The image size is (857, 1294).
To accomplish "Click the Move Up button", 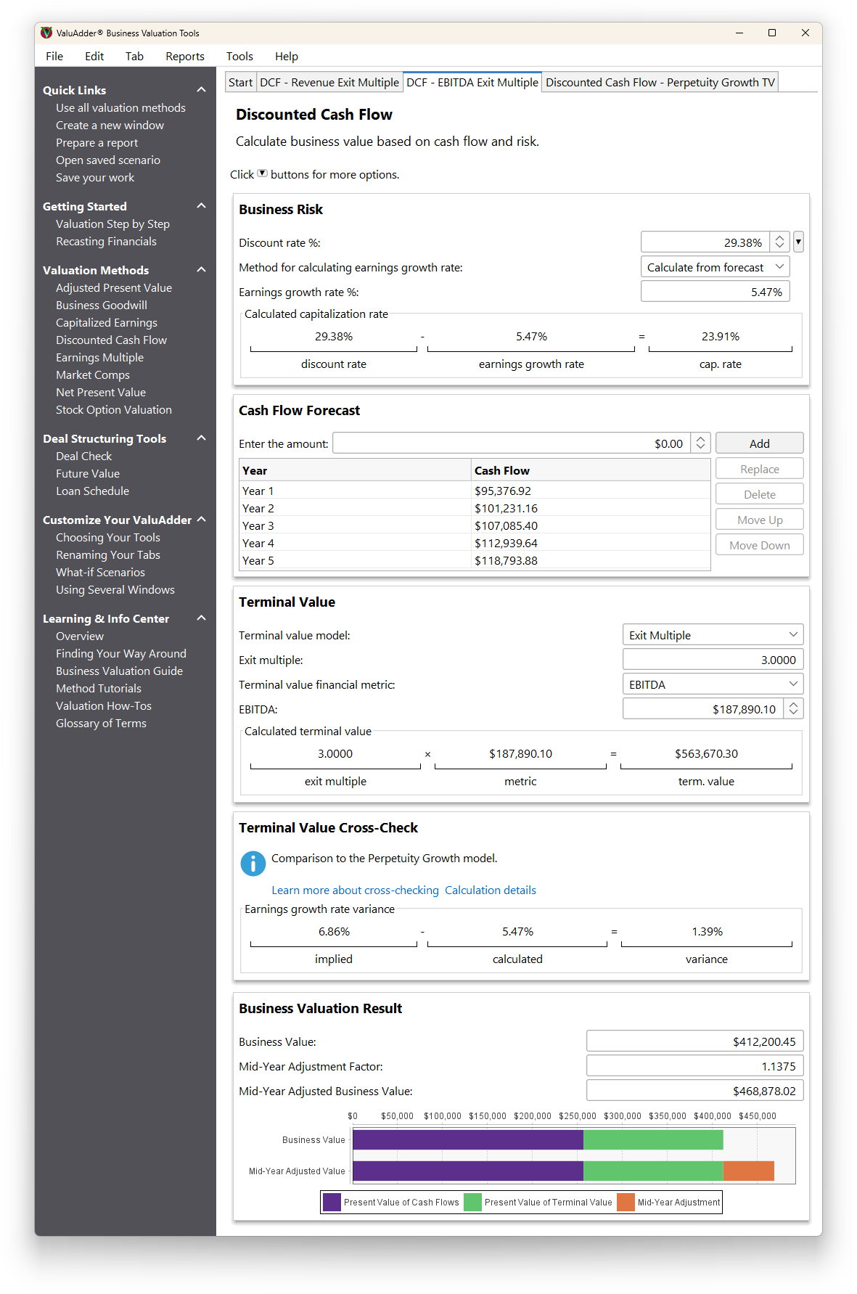I will [759, 520].
